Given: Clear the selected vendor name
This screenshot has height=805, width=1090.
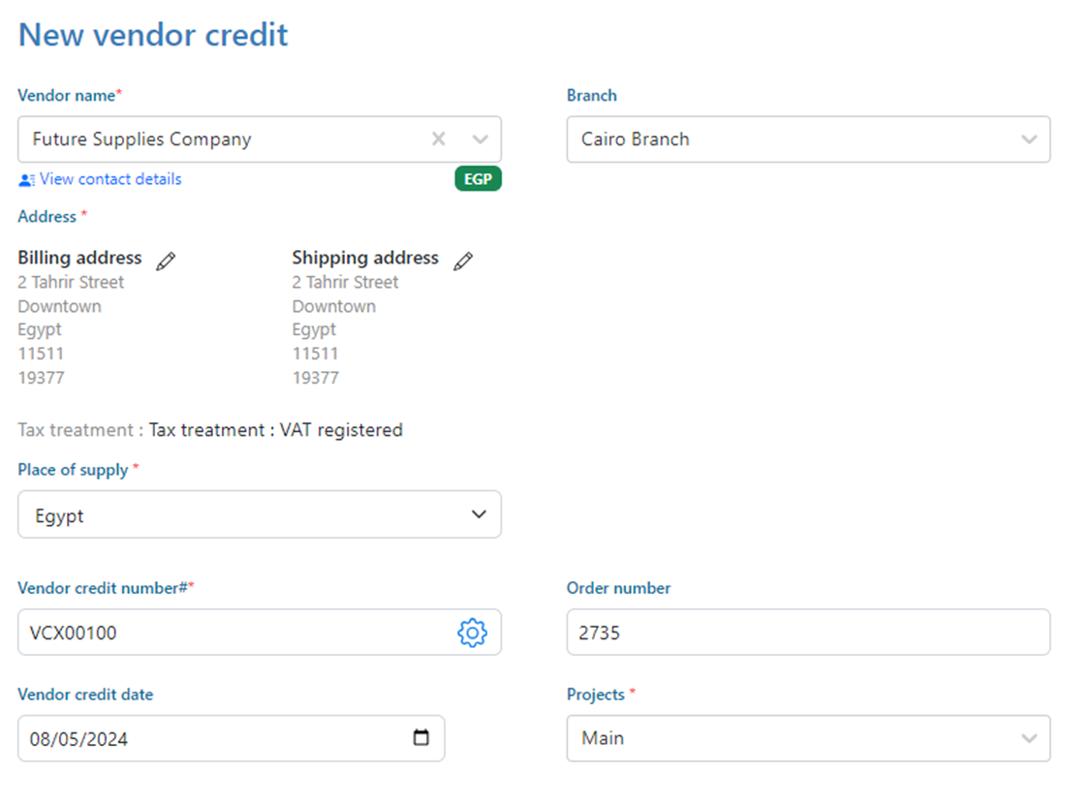Looking at the screenshot, I should click(x=439, y=139).
